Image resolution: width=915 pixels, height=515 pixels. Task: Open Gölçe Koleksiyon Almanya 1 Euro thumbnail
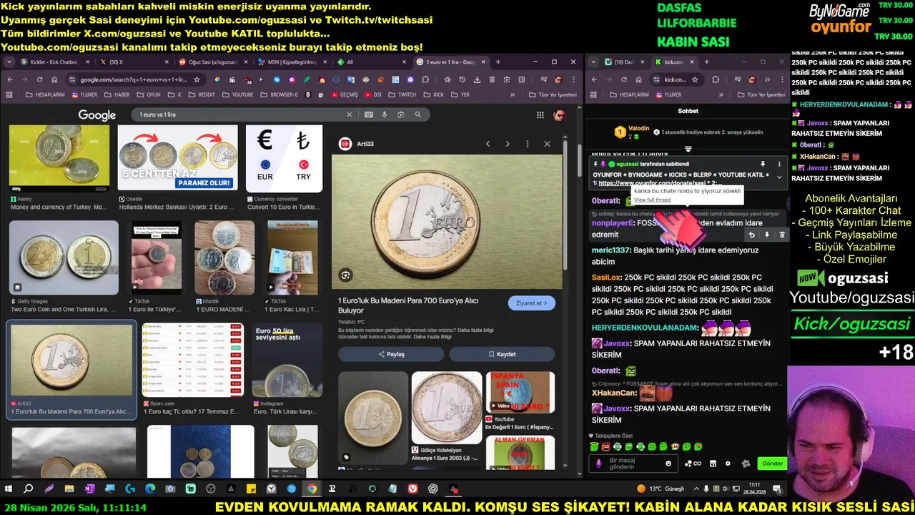click(447, 408)
